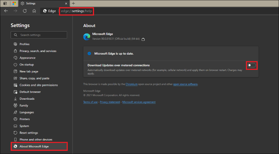Close the Settings tab
279x154 pixels.
tap(66, 3)
